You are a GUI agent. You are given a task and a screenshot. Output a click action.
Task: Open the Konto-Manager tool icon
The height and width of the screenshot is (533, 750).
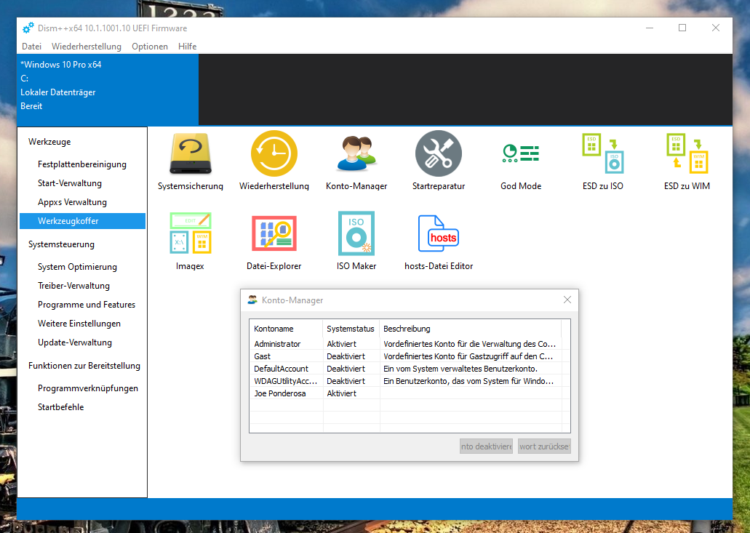[x=356, y=161]
